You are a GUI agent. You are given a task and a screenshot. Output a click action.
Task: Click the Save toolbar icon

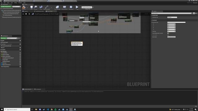[x=32, y=7]
